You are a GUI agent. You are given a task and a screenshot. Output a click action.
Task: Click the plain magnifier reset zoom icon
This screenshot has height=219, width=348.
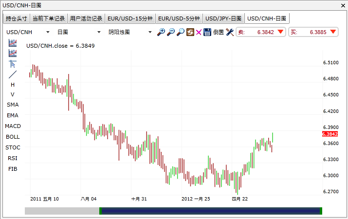tap(181, 32)
